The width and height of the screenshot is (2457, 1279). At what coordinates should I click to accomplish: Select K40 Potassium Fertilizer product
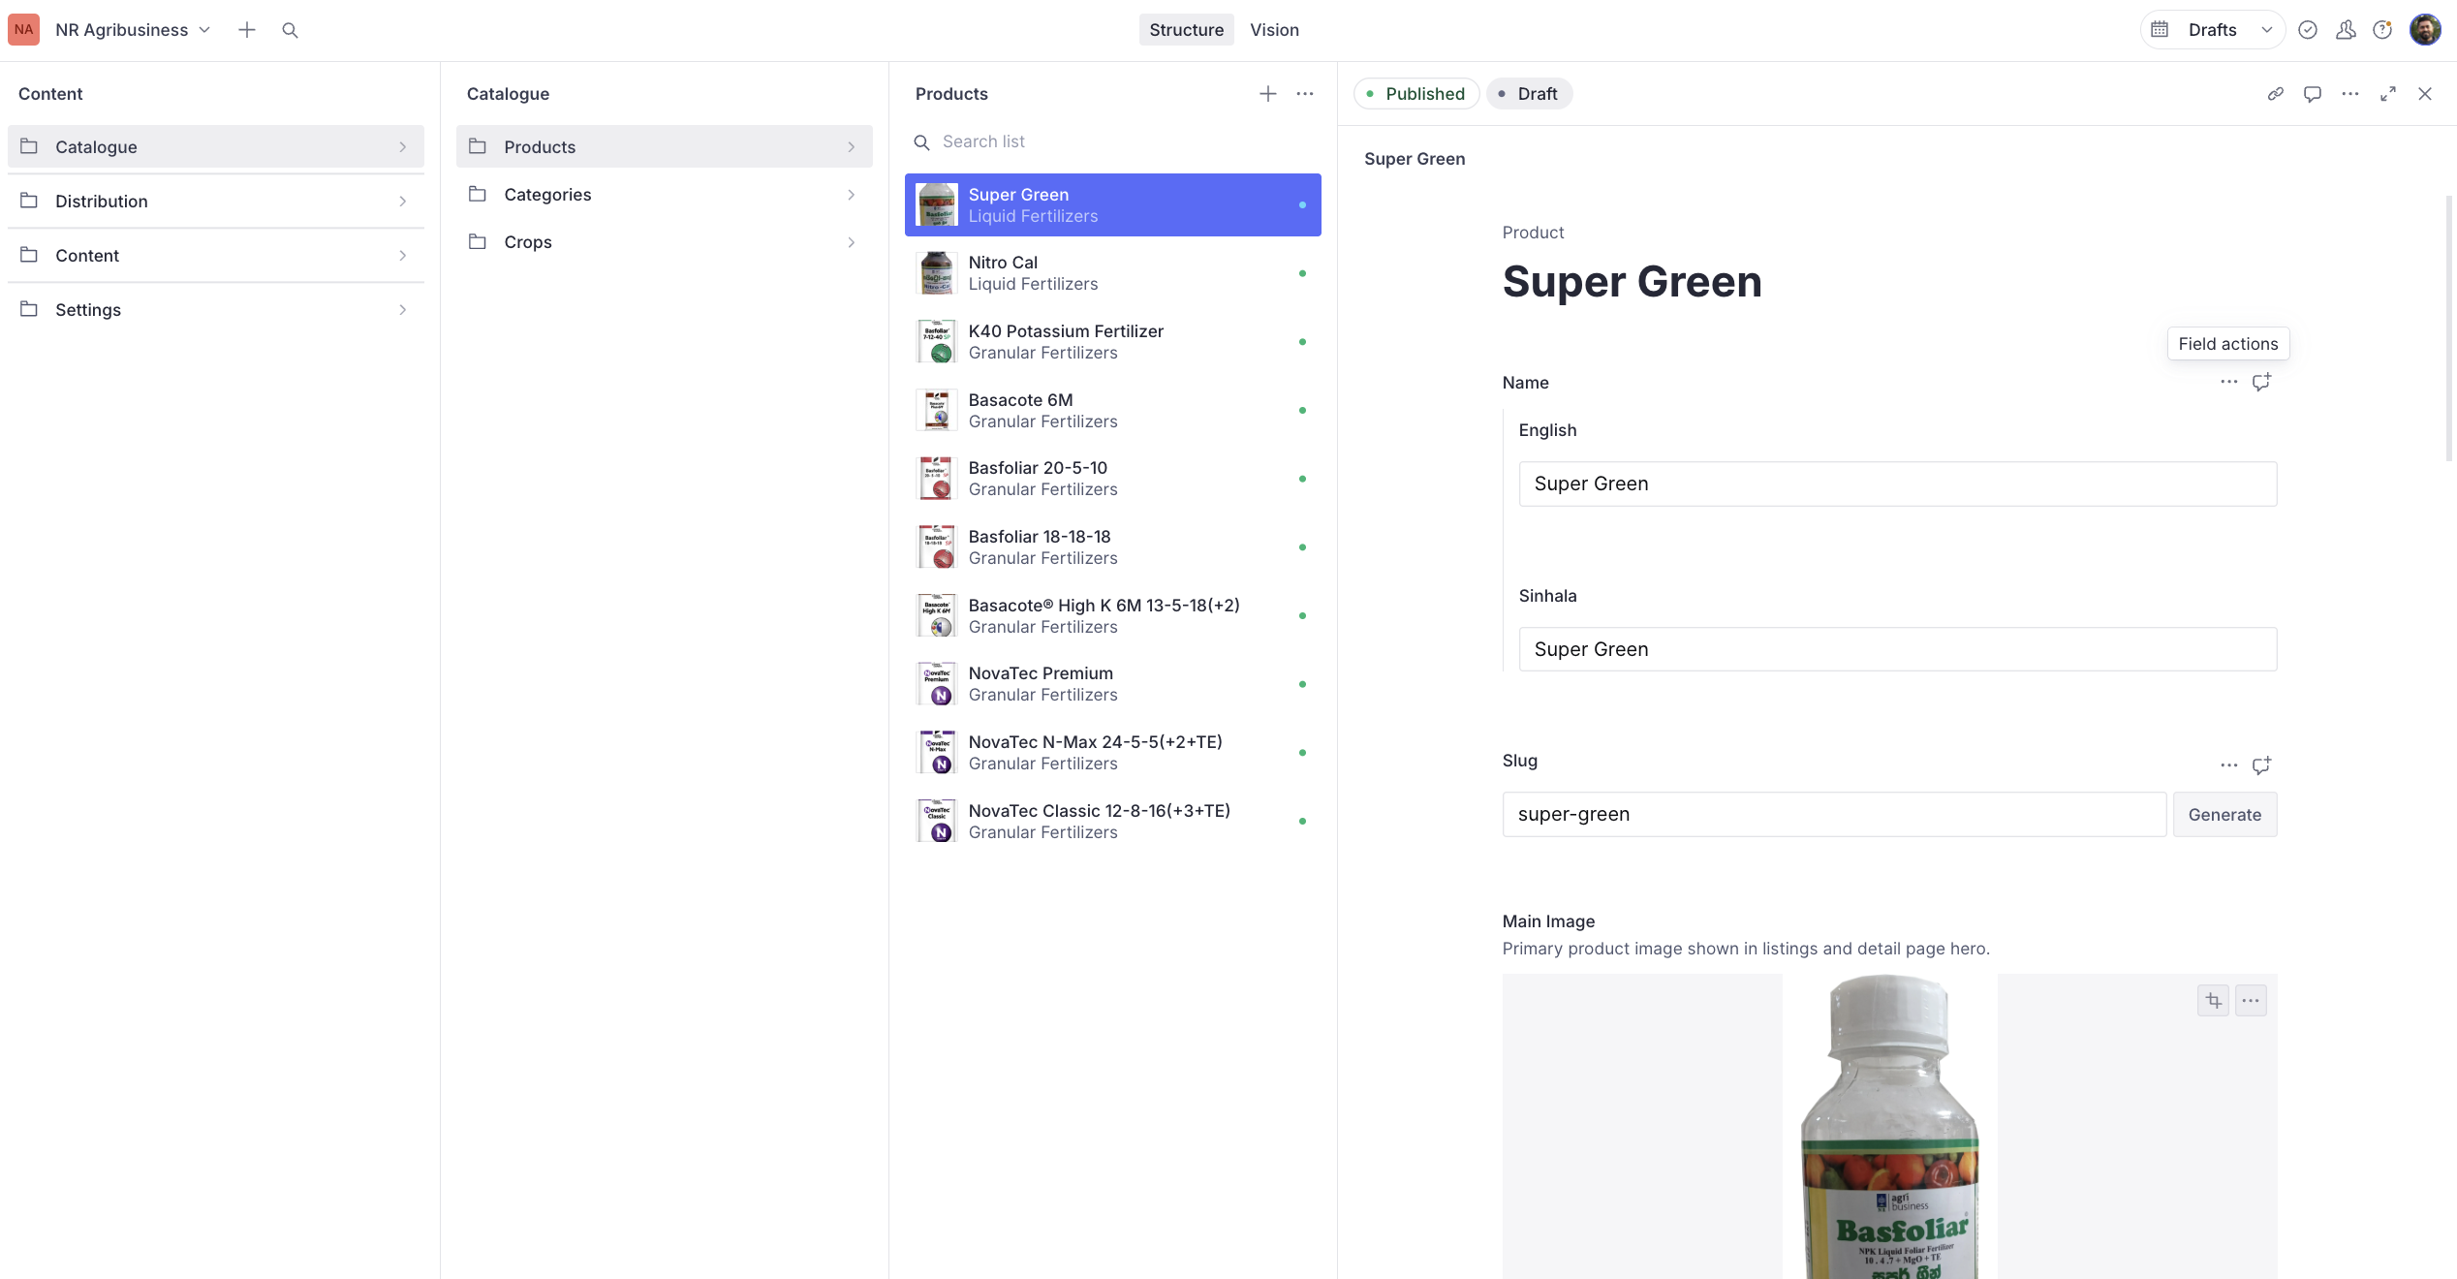tap(1113, 341)
